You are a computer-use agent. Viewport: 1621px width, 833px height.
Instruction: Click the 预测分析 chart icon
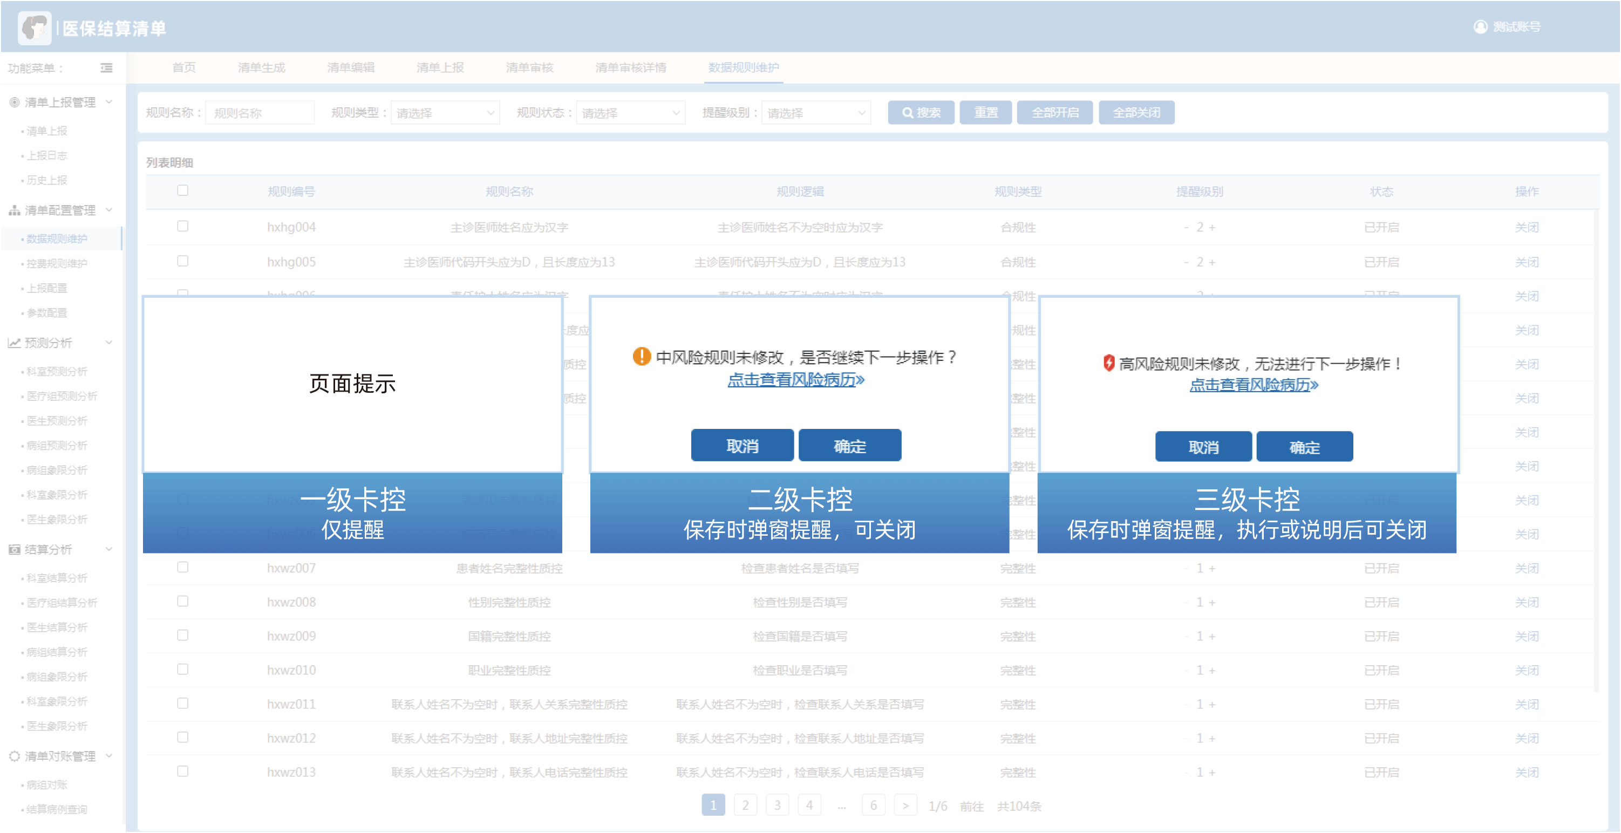(x=15, y=343)
